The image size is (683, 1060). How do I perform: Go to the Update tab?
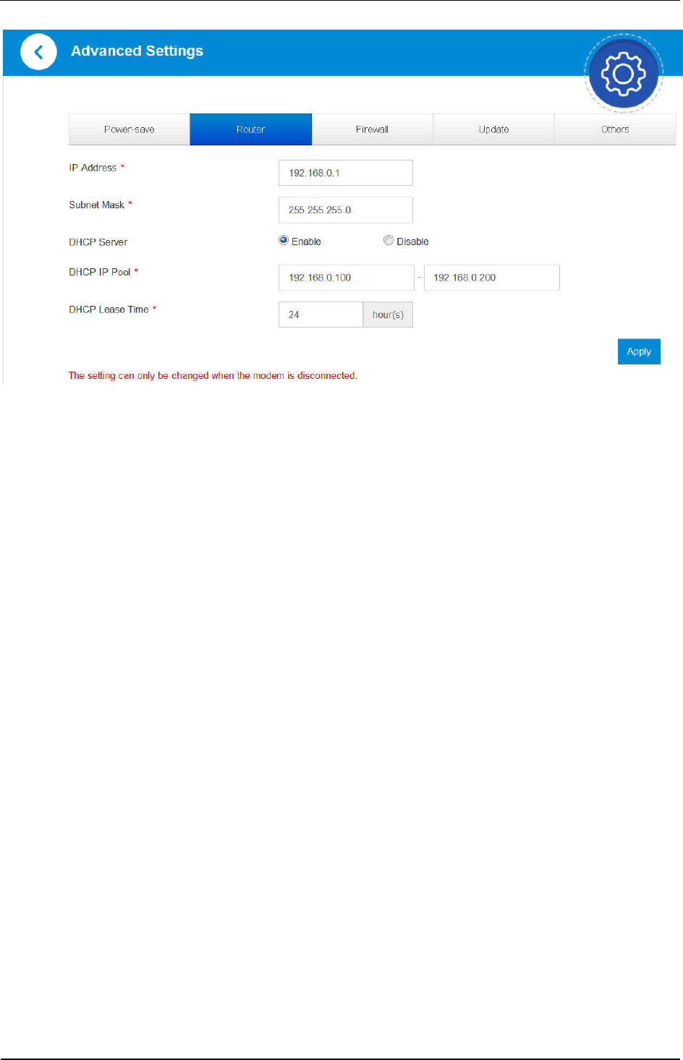tap(494, 129)
